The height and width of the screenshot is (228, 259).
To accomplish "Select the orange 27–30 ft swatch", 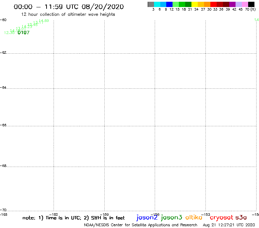I will tap(207, 4).
